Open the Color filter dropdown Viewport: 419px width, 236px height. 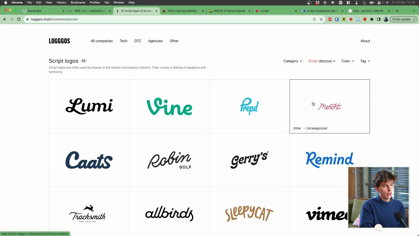coord(348,61)
